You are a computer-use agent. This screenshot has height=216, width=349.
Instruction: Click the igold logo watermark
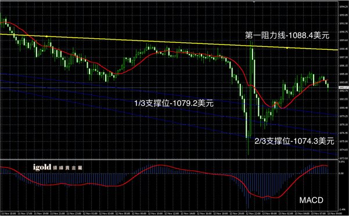coord(57,167)
